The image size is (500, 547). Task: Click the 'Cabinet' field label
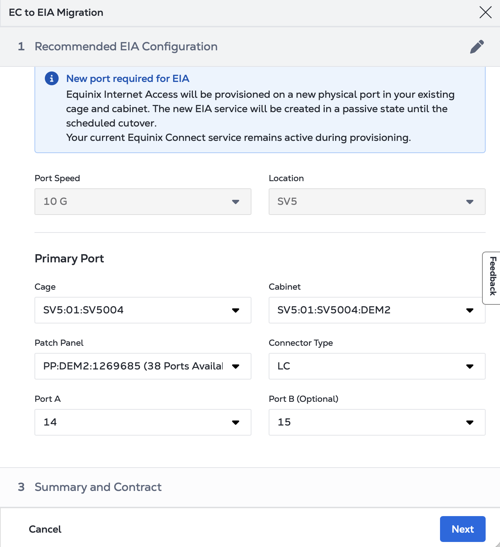coord(285,287)
